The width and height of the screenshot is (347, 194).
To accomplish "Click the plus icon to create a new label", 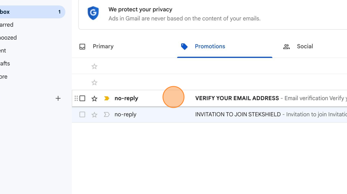I will (58, 98).
